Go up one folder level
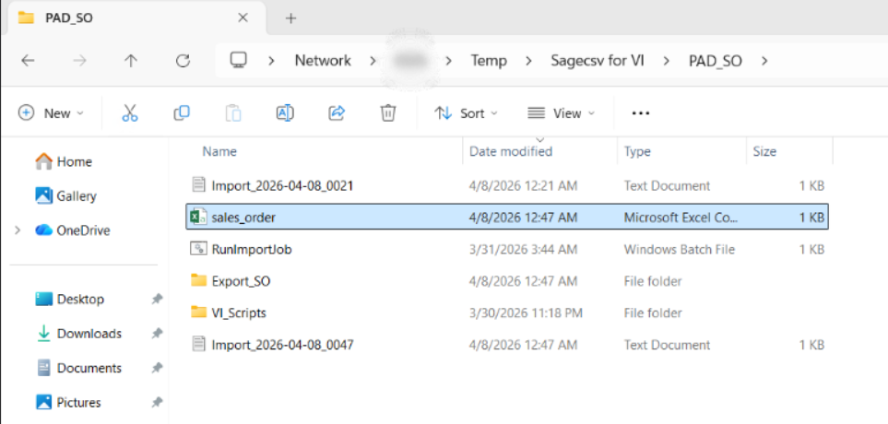Screen dimensions: 888x424 click(x=131, y=61)
